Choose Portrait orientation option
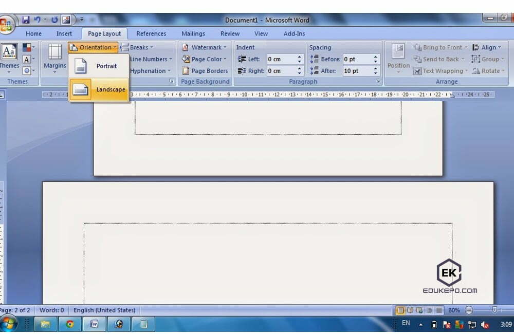The height and width of the screenshot is (334, 514). 99,66
